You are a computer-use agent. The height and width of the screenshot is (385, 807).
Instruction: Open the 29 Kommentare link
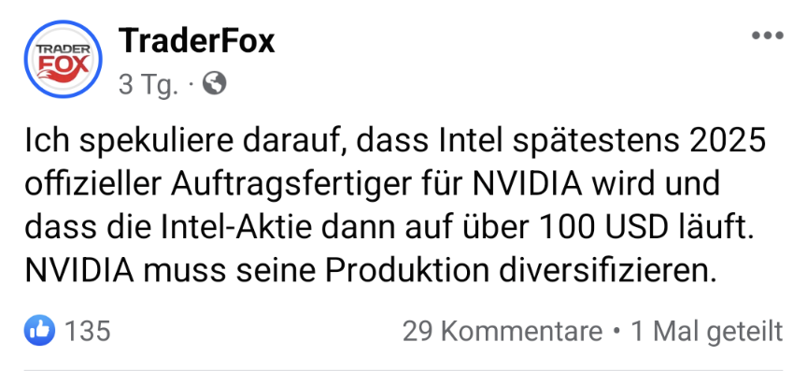(x=502, y=331)
